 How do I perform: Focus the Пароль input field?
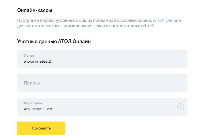point(102,83)
